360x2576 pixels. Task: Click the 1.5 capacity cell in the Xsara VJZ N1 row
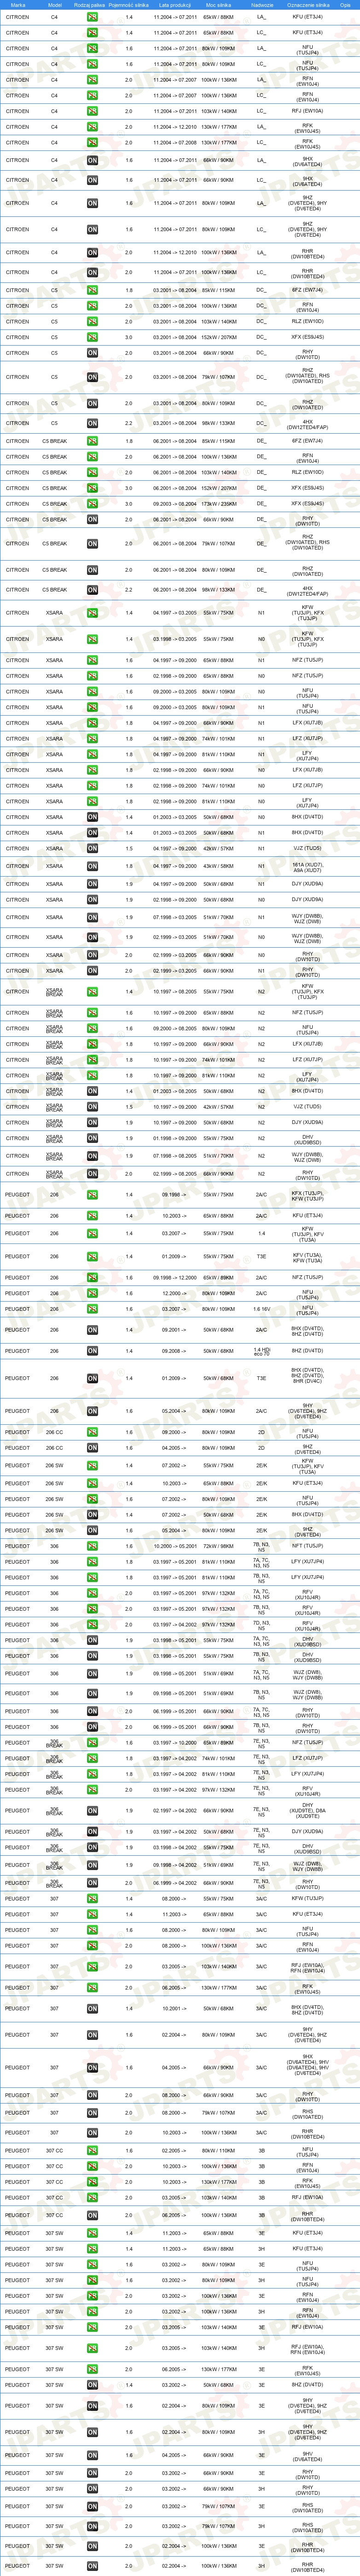128,849
